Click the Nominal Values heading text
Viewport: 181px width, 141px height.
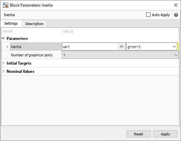pyautogui.click(x=20, y=71)
